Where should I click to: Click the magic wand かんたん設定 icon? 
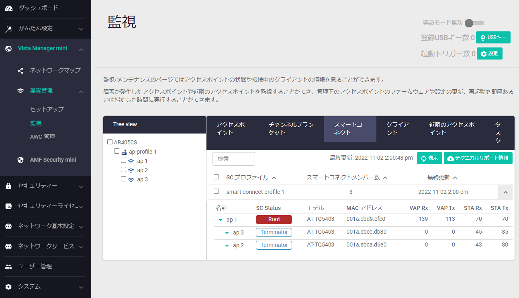pyautogui.click(x=8, y=29)
